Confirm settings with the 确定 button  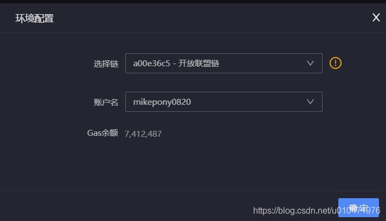[358, 207]
